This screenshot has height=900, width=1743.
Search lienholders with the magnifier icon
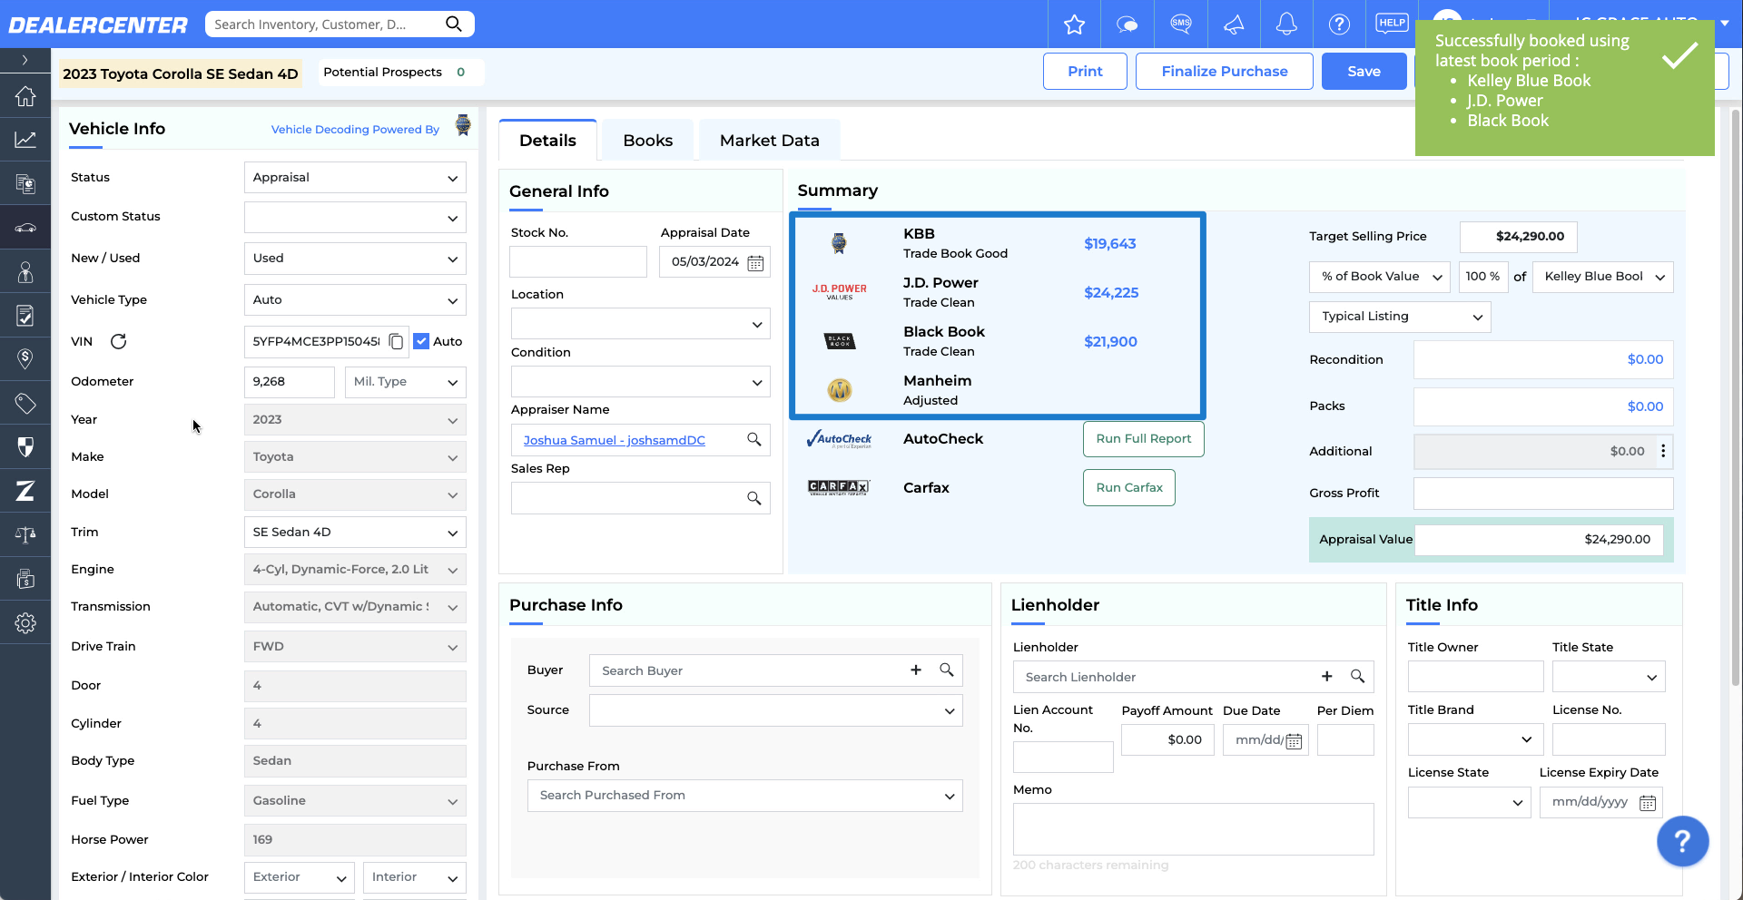(x=1357, y=676)
